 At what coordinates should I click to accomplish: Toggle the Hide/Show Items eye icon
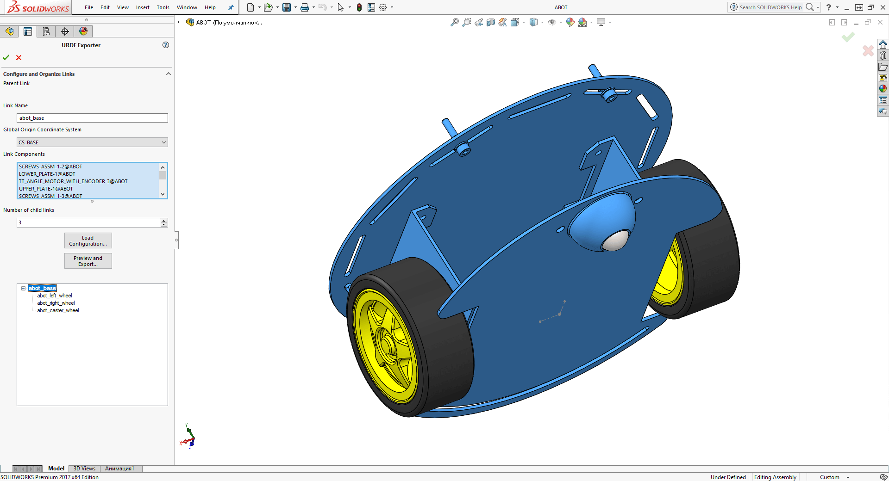click(551, 22)
